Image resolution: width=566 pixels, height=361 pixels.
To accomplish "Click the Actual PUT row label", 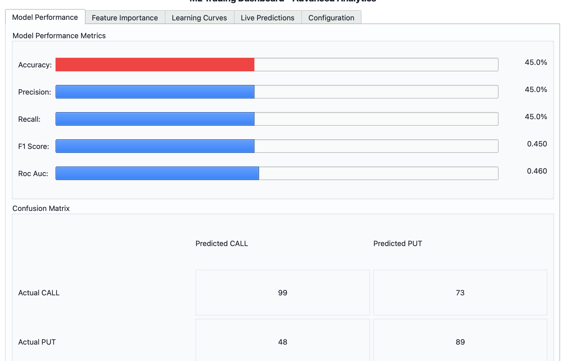I will 37,342.
